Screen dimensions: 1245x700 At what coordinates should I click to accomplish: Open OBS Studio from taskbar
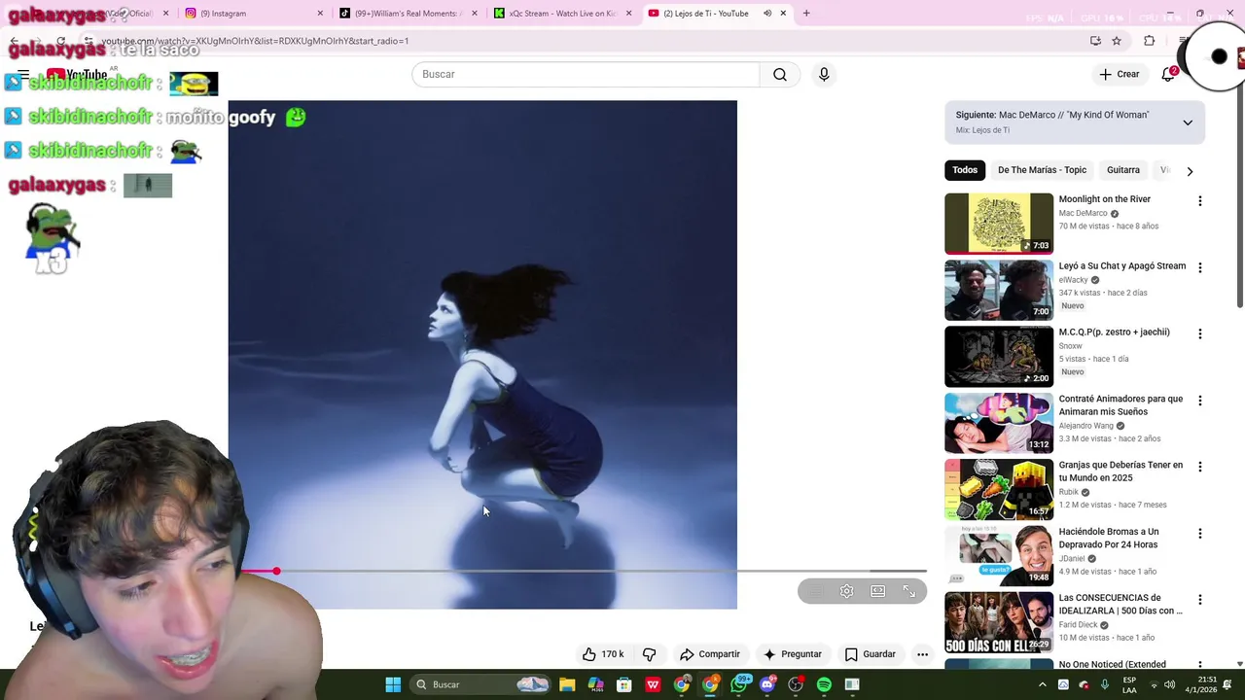coord(796,684)
